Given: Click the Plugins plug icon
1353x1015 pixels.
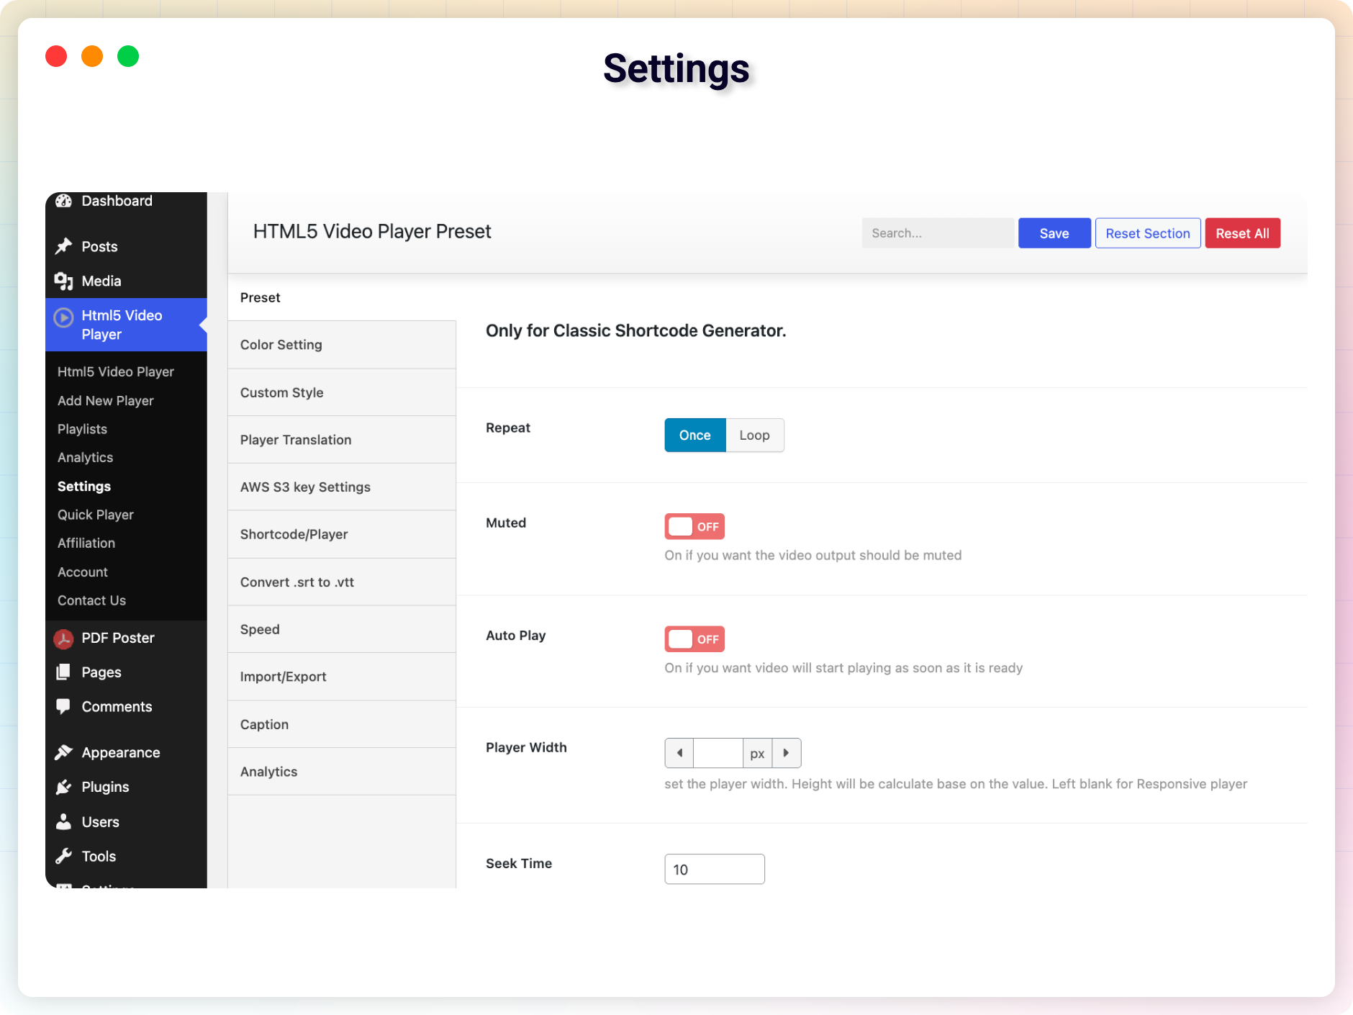Looking at the screenshot, I should coord(64,787).
